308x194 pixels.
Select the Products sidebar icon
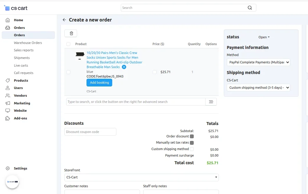point(8,80)
